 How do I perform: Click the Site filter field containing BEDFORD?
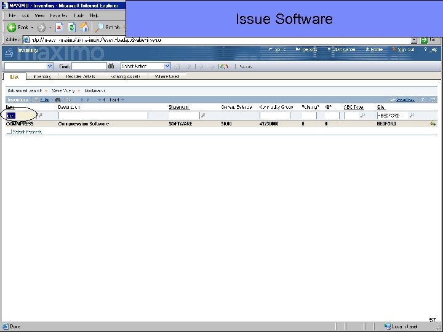[x=393, y=115]
